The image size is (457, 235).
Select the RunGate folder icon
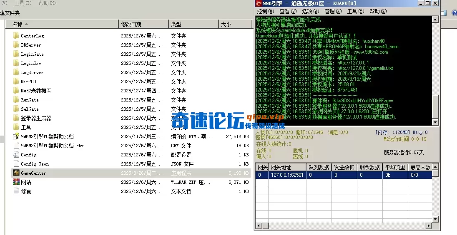pyautogui.click(x=16, y=100)
